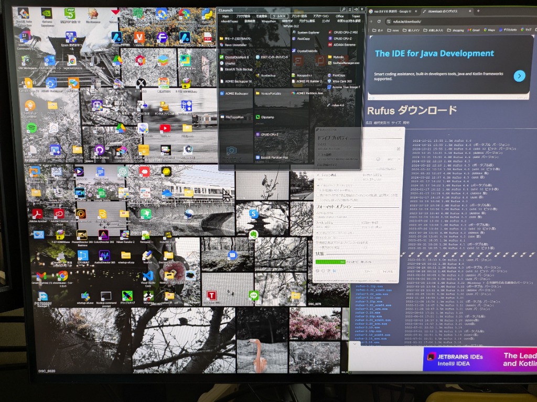Launch AOMEI Partition Assistant from CLaunch
The image size is (537, 402).
coord(307,93)
